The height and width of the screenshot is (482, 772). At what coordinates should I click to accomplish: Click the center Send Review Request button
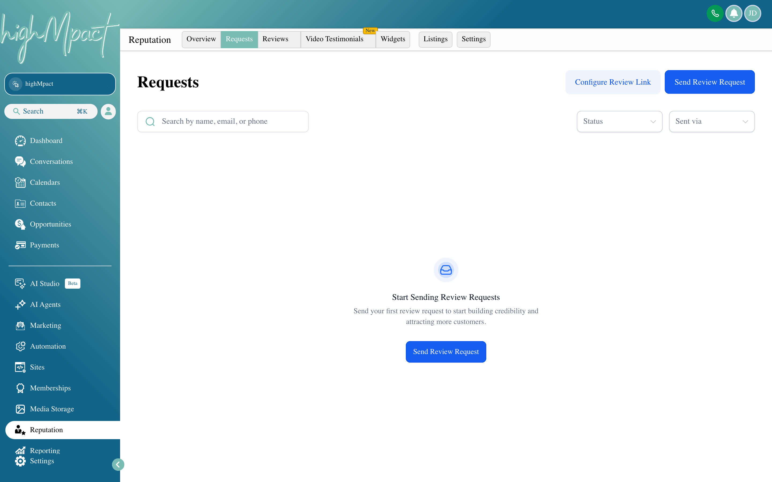pyautogui.click(x=446, y=352)
